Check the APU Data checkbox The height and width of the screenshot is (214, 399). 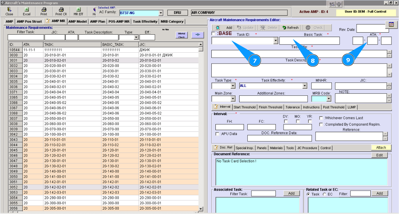coord(217,134)
